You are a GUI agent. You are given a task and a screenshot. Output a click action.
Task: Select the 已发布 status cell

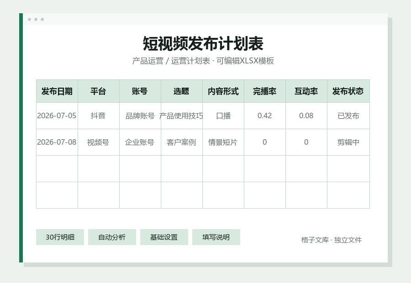tap(348, 115)
